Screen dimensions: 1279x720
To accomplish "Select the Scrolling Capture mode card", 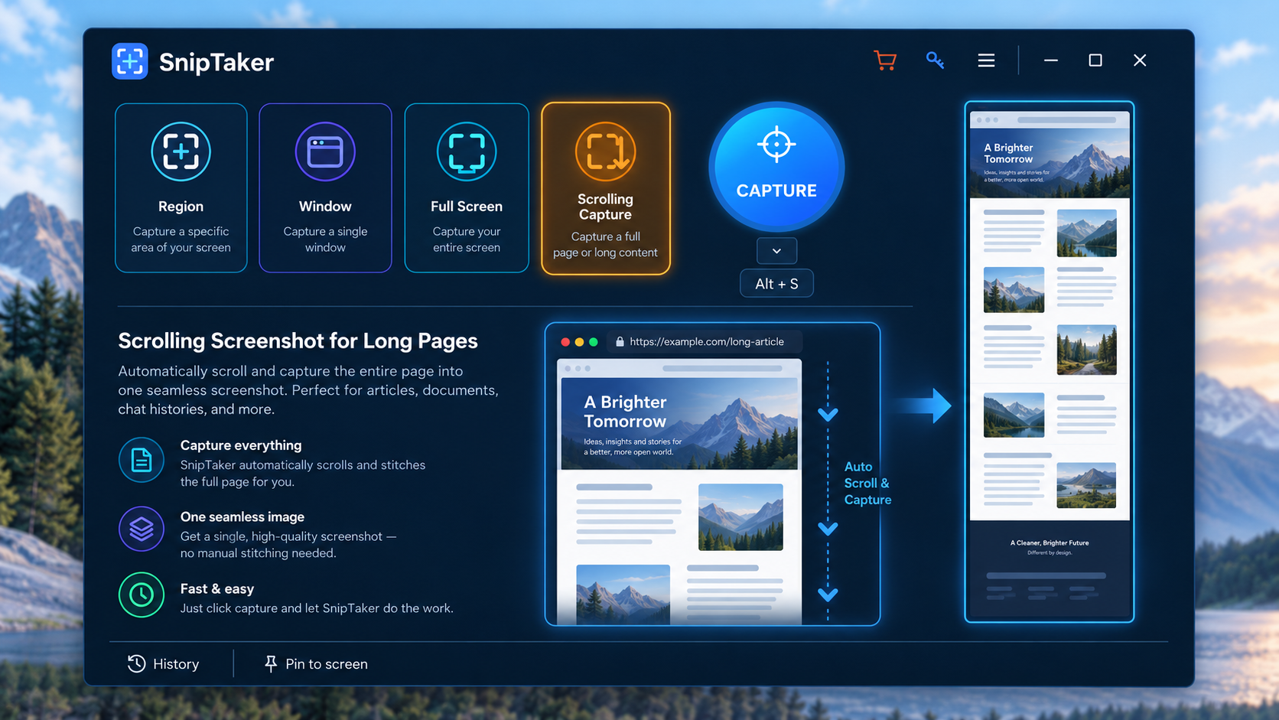I will (x=606, y=188).
